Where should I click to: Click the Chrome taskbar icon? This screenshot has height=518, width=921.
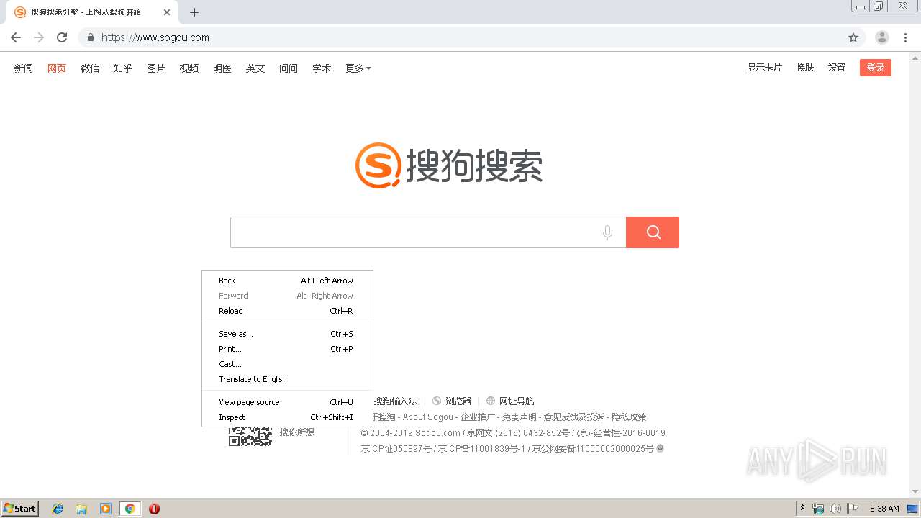pos(130,509)
